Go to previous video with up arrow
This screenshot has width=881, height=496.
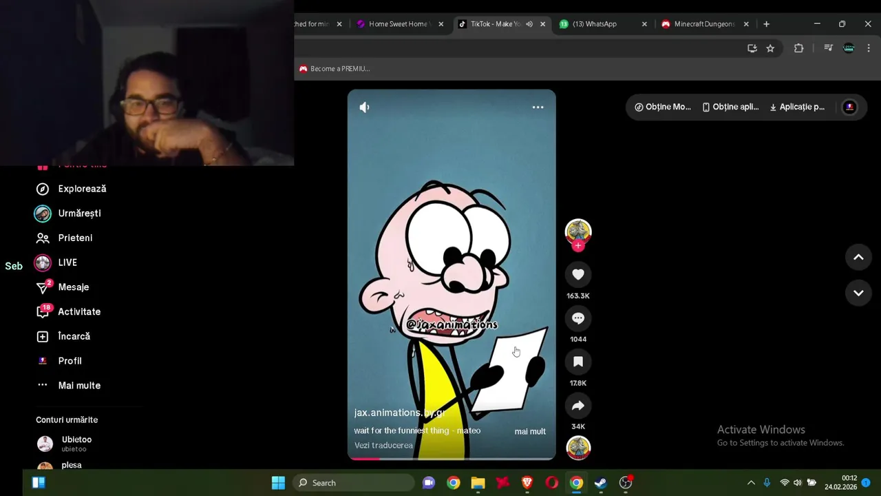(858, 257)
